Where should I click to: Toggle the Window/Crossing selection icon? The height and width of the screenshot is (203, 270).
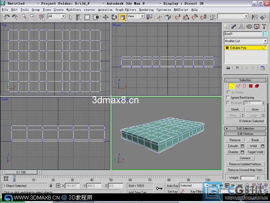[x=96, y=17]
